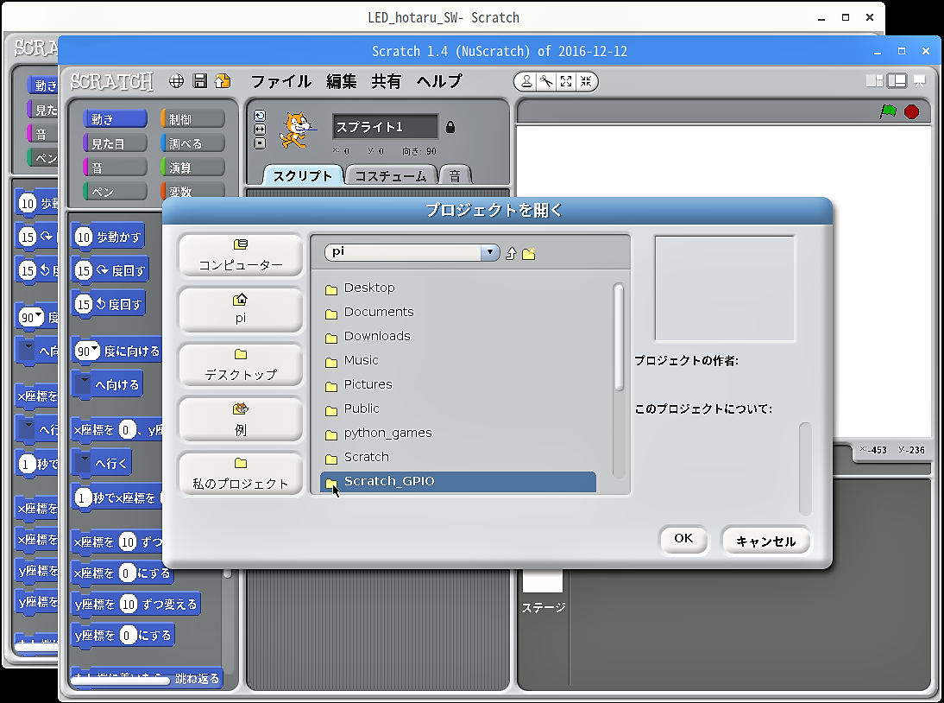The height and width of the screenshot is (703, 944).
Task: Select the 動き block category
Action: [x=115, y=119]
